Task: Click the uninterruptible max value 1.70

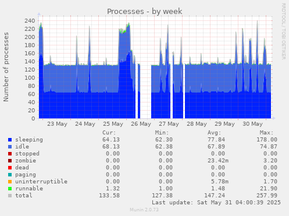Action: (270, 182)
